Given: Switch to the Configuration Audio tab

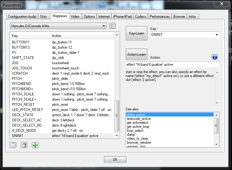Looking at the screenshot, I should (22, 17).
